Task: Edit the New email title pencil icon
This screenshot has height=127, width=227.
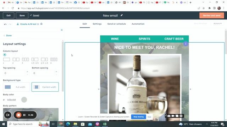Action: point(122,15)
